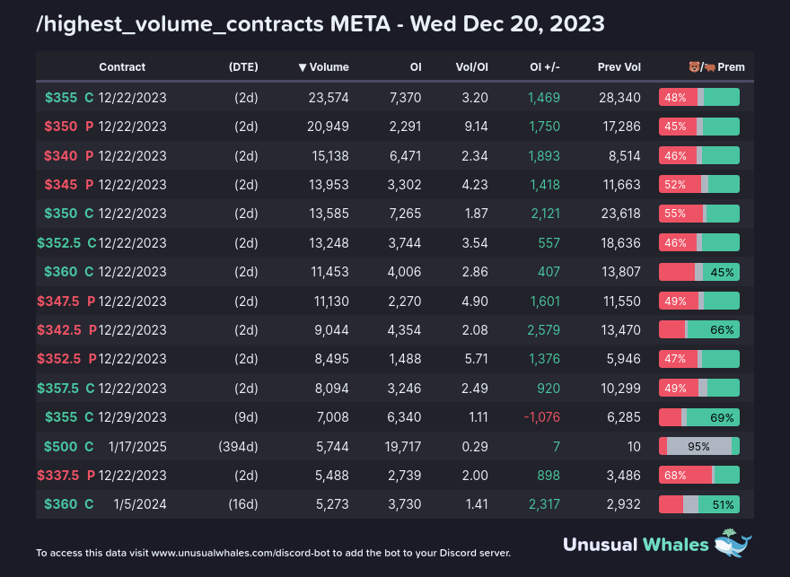The height and width of the screenshot is (577, 790).
Task: Select the $500 C 1/17/2025 contract
Action: [x=105, y=446]
